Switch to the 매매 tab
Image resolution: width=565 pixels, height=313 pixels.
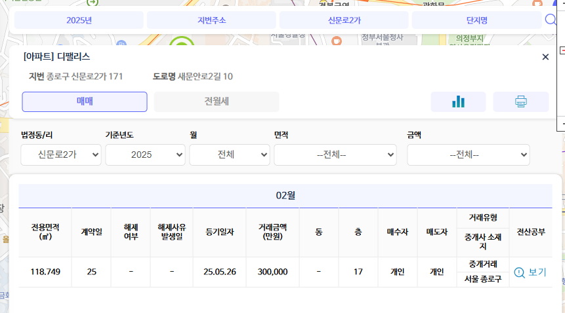point(85,101)
